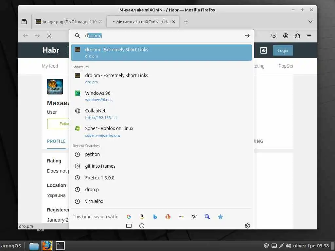The image size is (335, 251).
Task: Open My feed link on Habr
Action: [x=50, y=66]
